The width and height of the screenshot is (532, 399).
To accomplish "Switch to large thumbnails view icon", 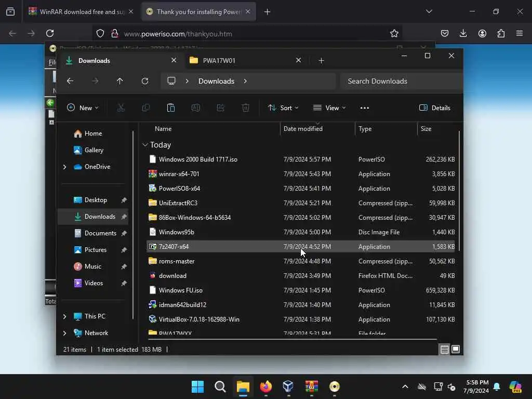I will tap(456, 349).
